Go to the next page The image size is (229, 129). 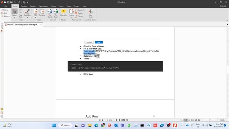(117, 120)
